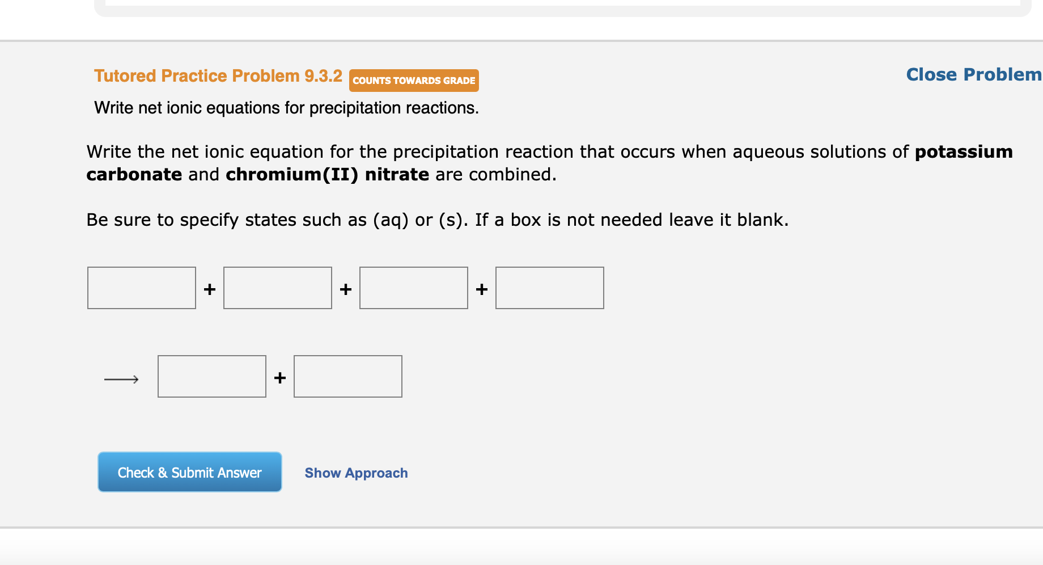Viewport: 1043px width, 565px height.
Task: Click the third reactant input box
Action: pyautogui.click(x=413, y=288)
